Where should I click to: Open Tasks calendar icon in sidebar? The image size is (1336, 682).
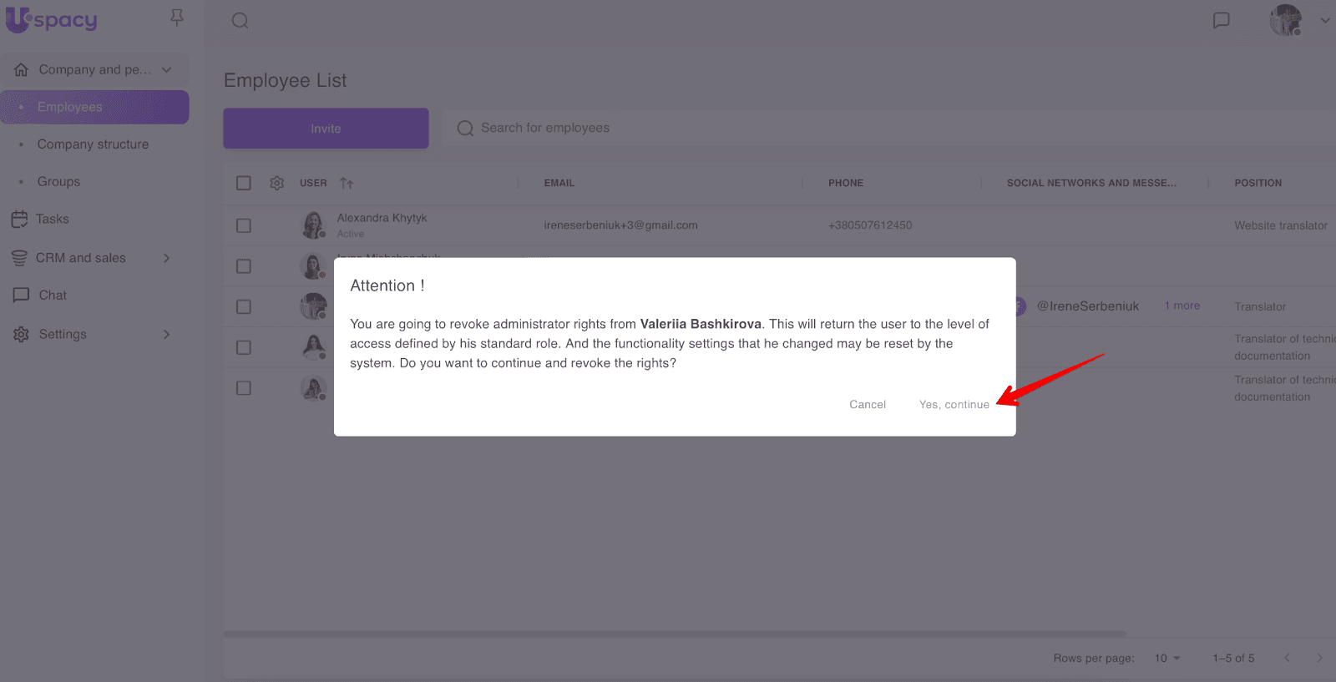pos(20,220)
